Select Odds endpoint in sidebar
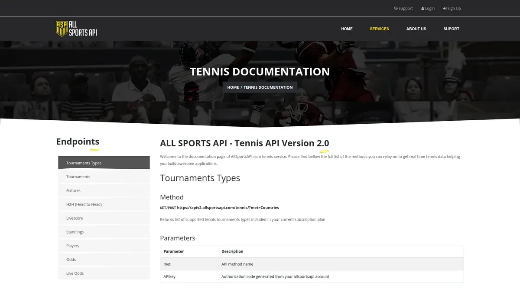Image resolution: width=520 pixels, height=292 pixels. 104,260
